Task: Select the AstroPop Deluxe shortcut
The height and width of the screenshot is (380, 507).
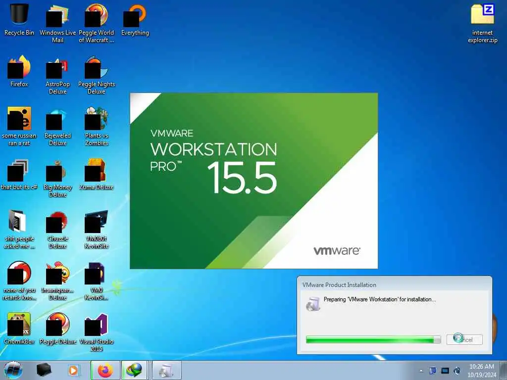Action: click(x=57, y=75)
